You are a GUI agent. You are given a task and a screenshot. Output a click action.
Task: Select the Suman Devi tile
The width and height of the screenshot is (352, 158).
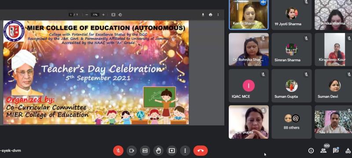click(334, 86)
